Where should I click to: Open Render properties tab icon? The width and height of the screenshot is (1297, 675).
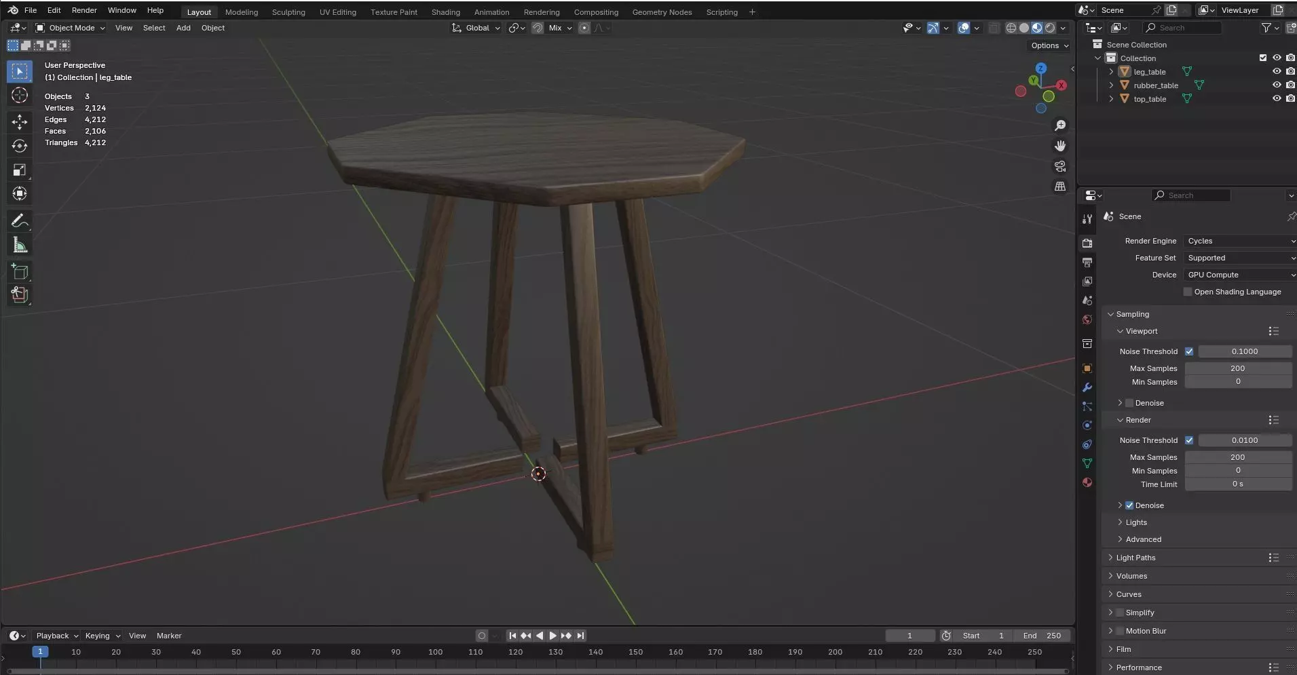(x=1087, y=243)
